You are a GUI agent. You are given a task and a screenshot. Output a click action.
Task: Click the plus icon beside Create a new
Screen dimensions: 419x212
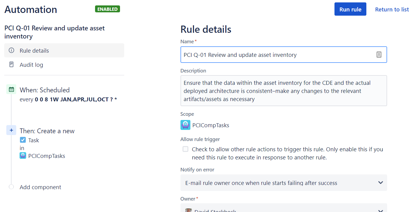pos(11,130)
